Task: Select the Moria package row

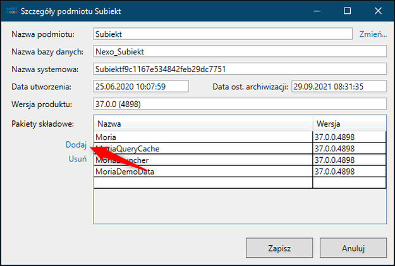Action: 203,137
